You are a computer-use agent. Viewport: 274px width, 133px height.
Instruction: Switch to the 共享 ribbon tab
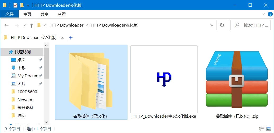click(x=45, y=14)
